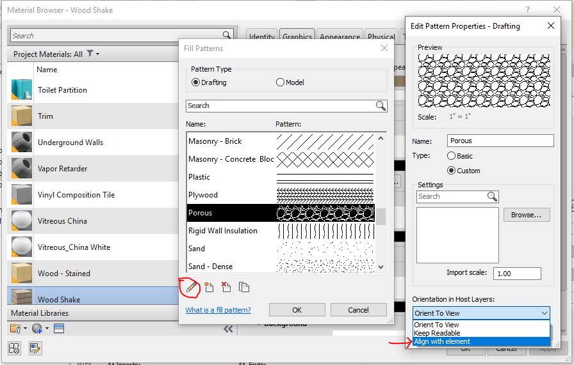Image resolution: width=574 pixels, height=365 pixels.
Task: Close the Edit Pattern Properties dialog
Action: pos(550,26)
